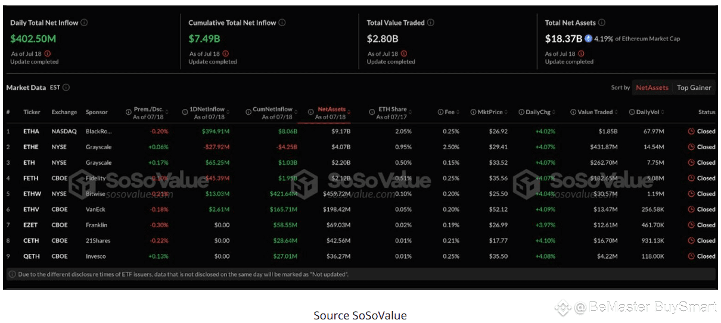Open the CETH ticker row
The image size is (721, 323).
point(359,240)
